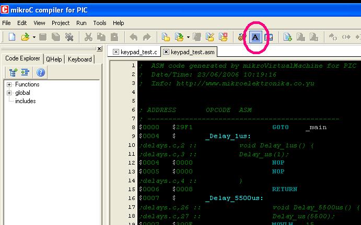This screenshot has width=361, height=225.
Task: Click the greyed Save Project icon
Action: 197,37
